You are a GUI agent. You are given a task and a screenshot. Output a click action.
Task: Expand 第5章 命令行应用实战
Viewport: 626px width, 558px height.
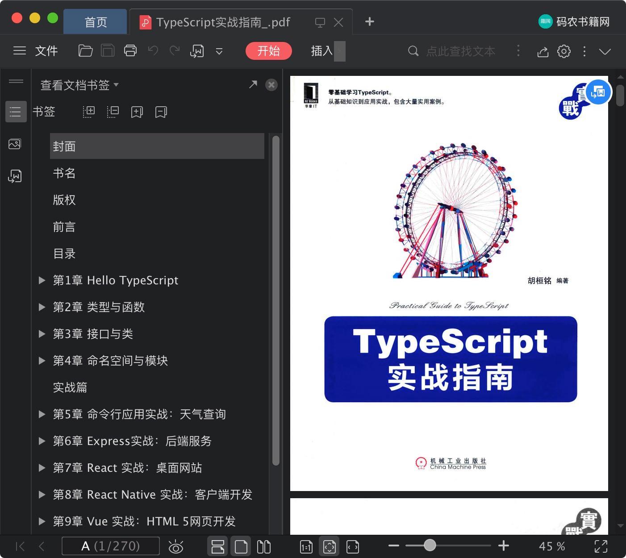pyautogui.click(x=42, y=414)
